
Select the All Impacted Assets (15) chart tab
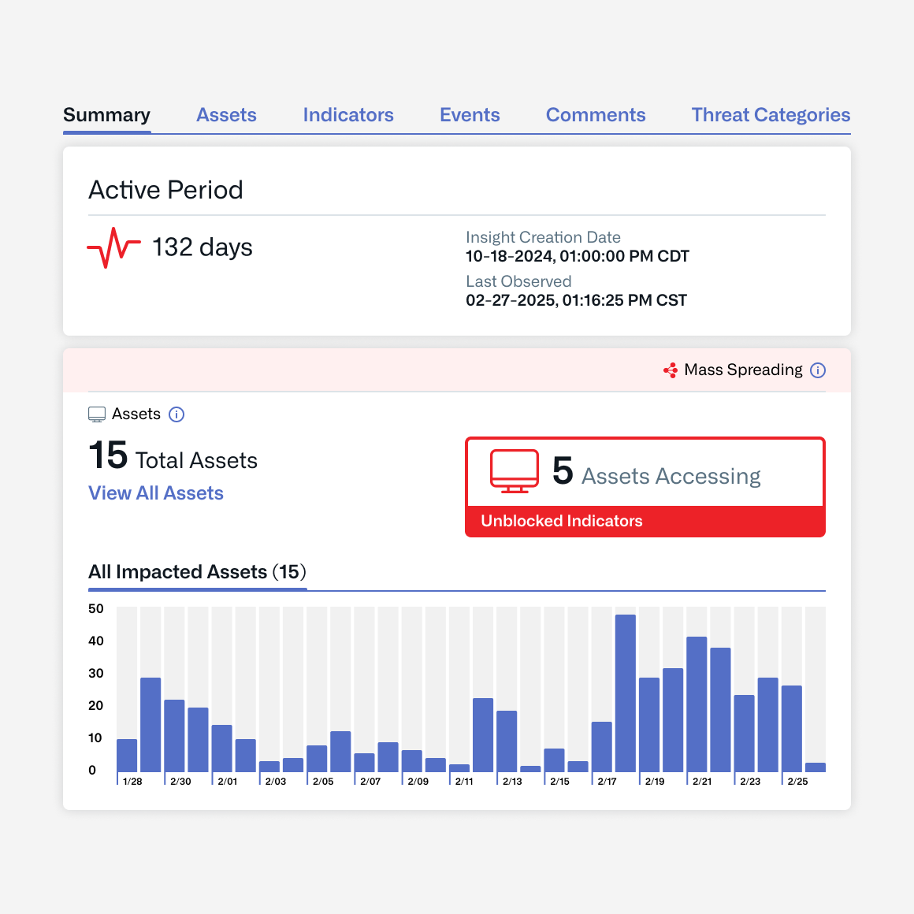point(197,572)
